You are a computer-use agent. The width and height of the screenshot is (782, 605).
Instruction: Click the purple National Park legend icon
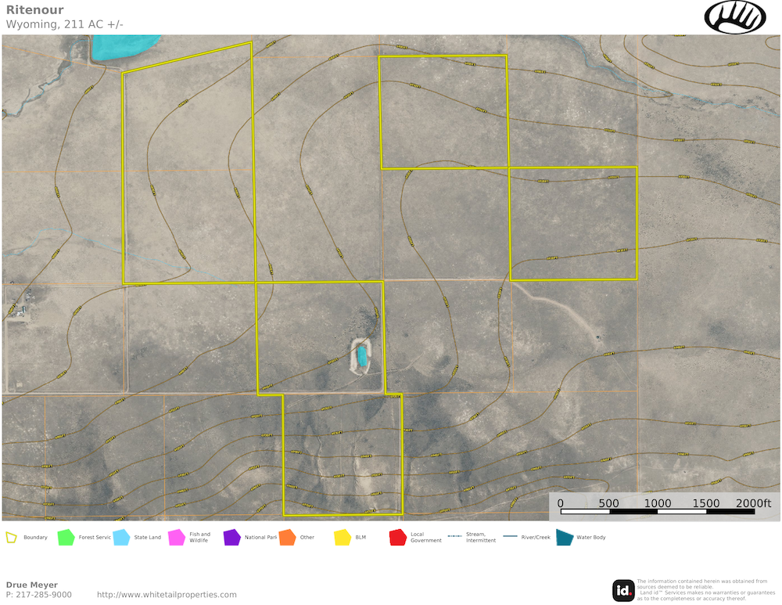point(231,538)
